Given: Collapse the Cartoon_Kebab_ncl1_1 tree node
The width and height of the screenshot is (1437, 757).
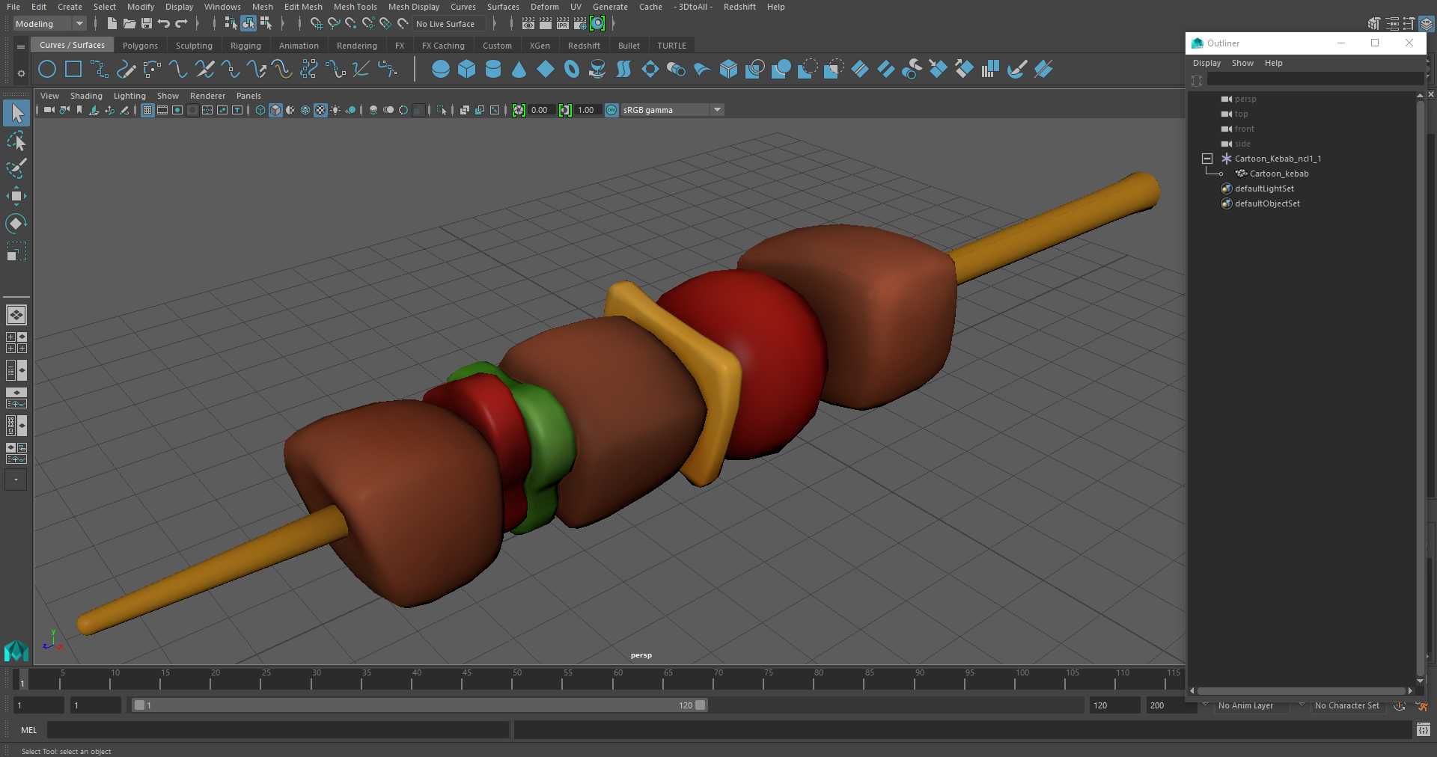Looking at the screenshot, I should point(1206,159).
